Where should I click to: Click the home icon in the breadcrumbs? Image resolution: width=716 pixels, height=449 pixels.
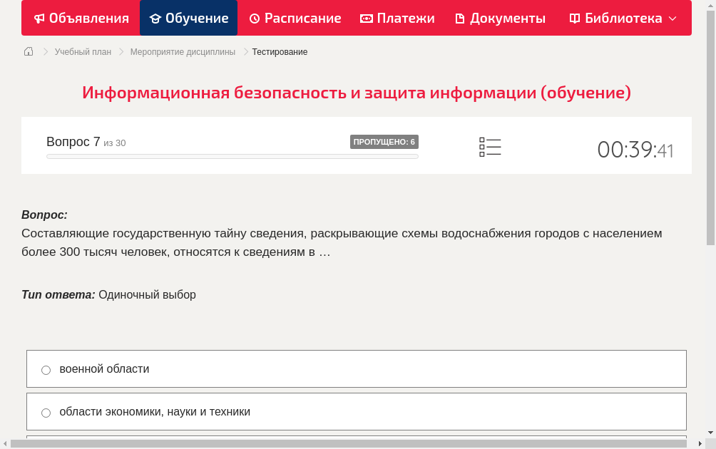pos(29,51)
